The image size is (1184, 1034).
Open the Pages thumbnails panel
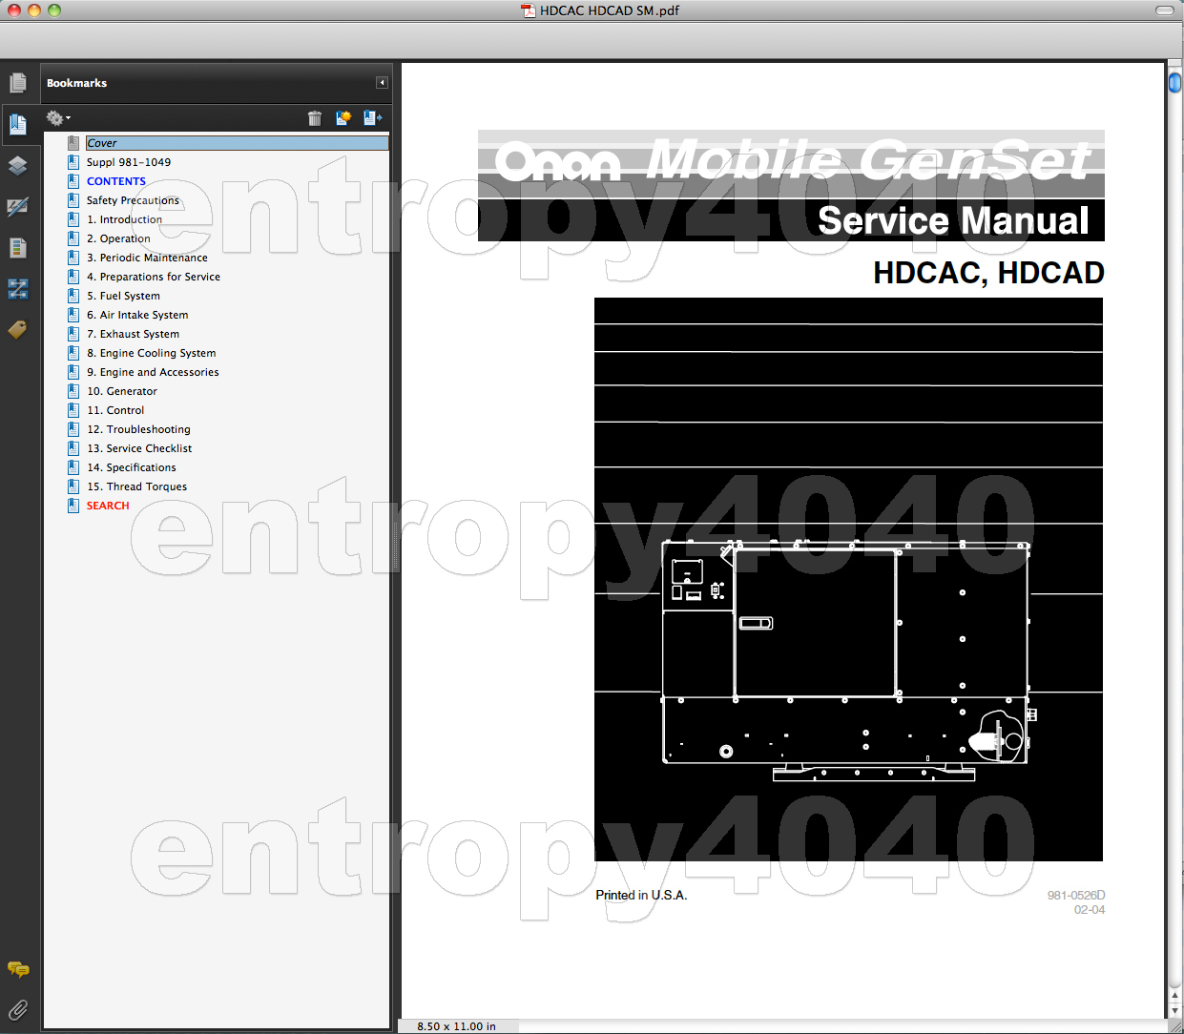pyautogui.click(x=17, y=83)
